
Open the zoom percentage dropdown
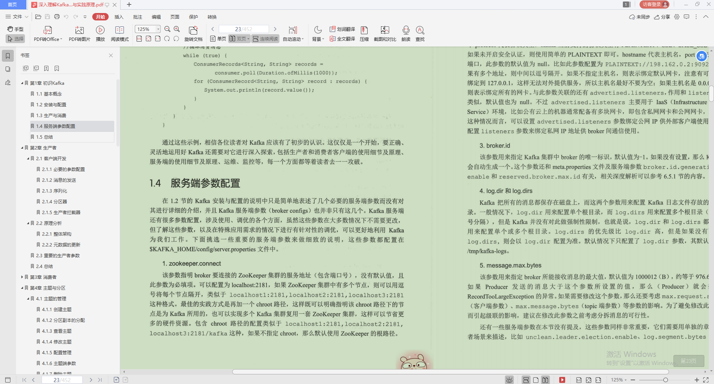pos(157,29)
